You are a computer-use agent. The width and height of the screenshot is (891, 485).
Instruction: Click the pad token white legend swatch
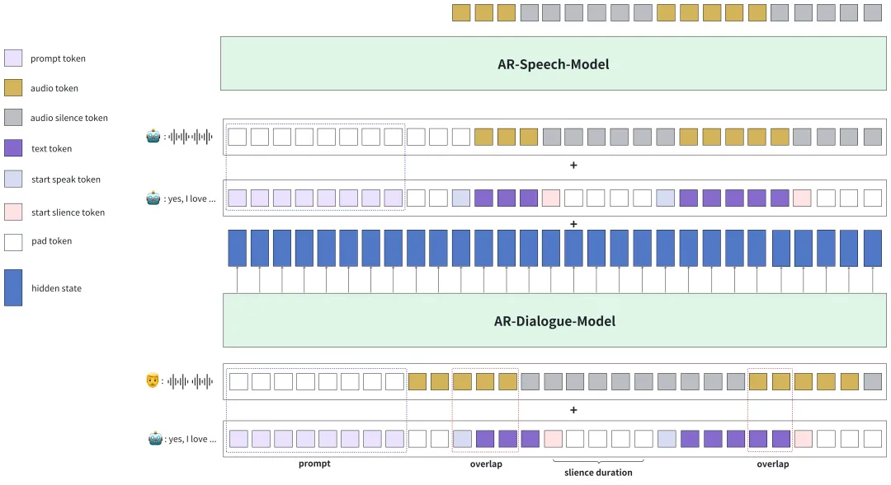coord(13,242)
